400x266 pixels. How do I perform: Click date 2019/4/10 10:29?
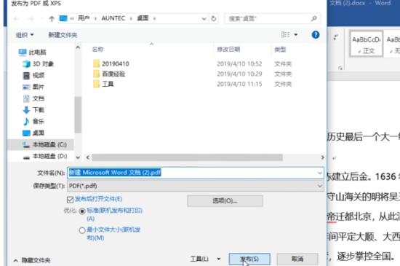coord(239,74)
